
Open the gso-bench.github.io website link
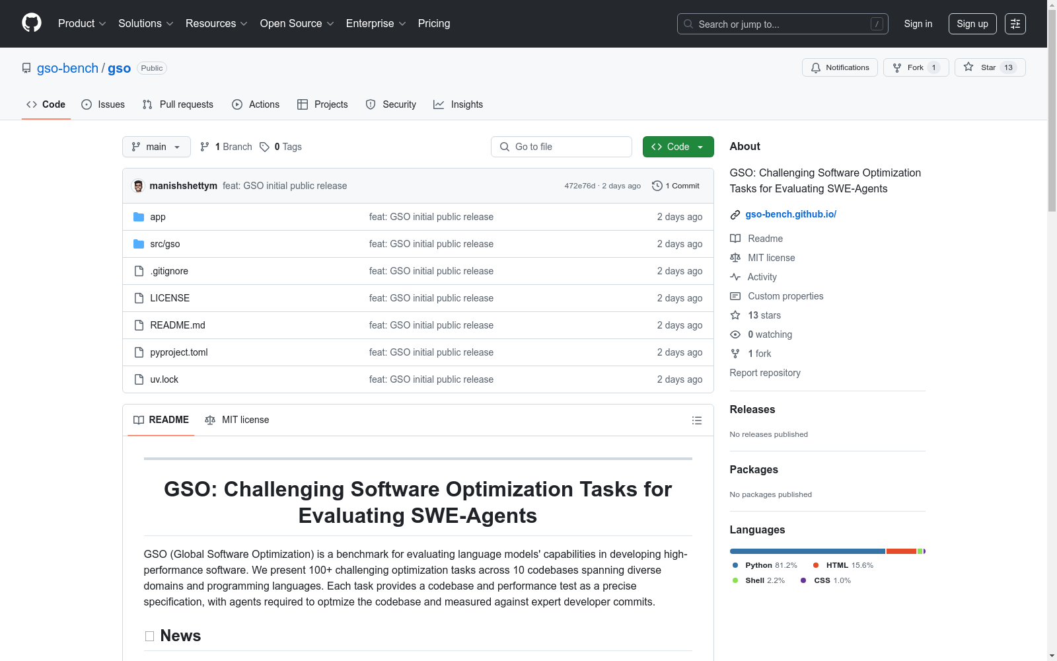(791, 214)
